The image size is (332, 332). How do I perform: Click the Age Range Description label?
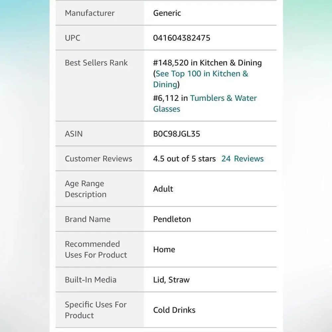86,189
